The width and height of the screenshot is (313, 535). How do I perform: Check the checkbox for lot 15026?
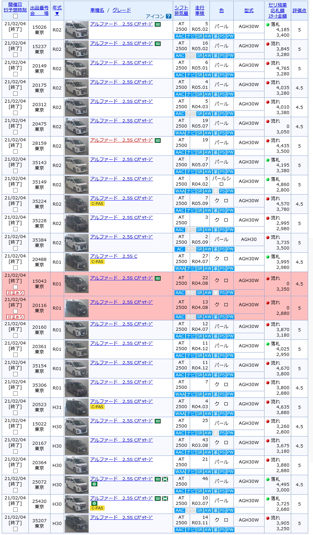click(15, 36)
